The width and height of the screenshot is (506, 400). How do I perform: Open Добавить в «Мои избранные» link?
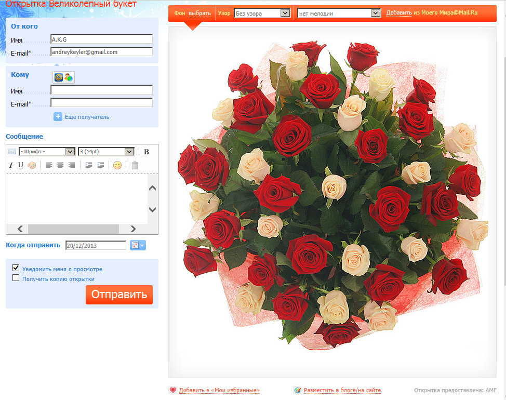(x=219, y=390)
